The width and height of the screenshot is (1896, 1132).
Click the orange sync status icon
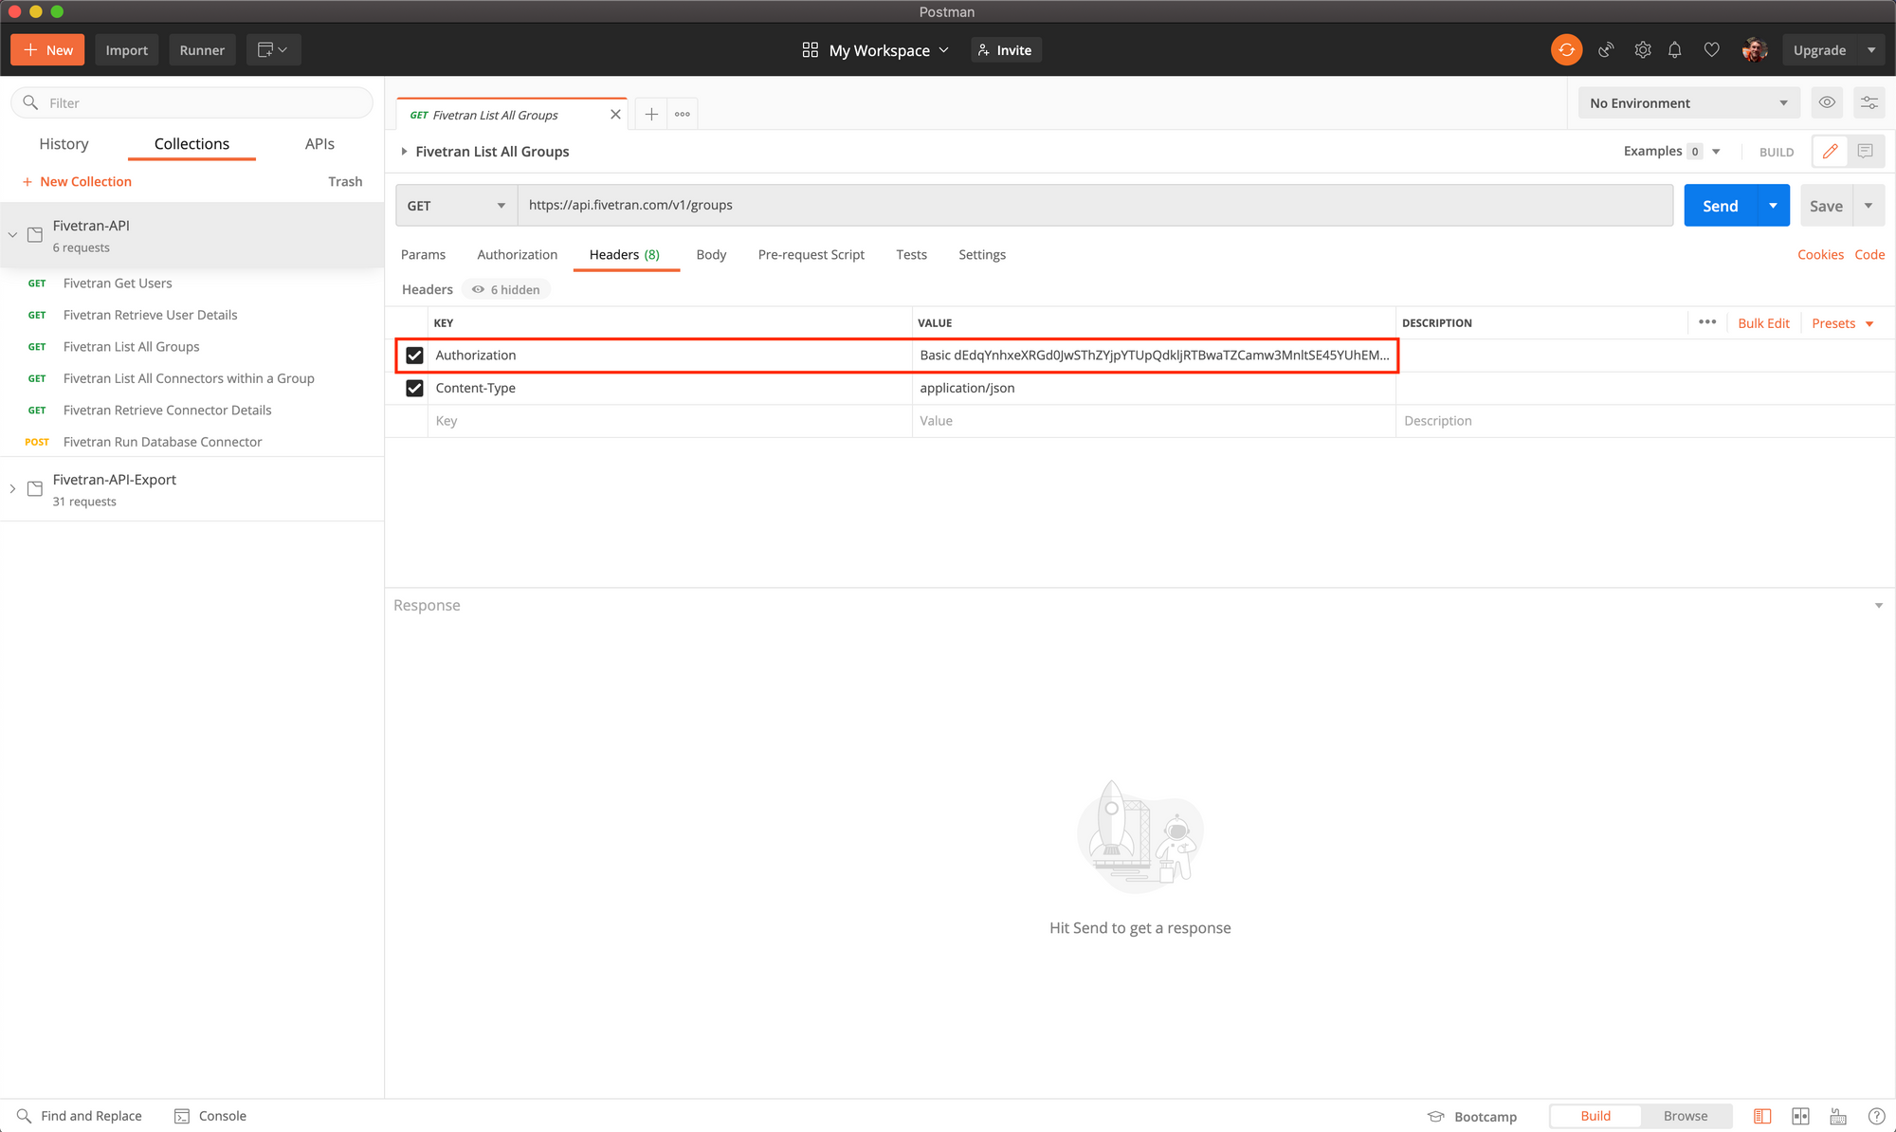point(1566,50)
